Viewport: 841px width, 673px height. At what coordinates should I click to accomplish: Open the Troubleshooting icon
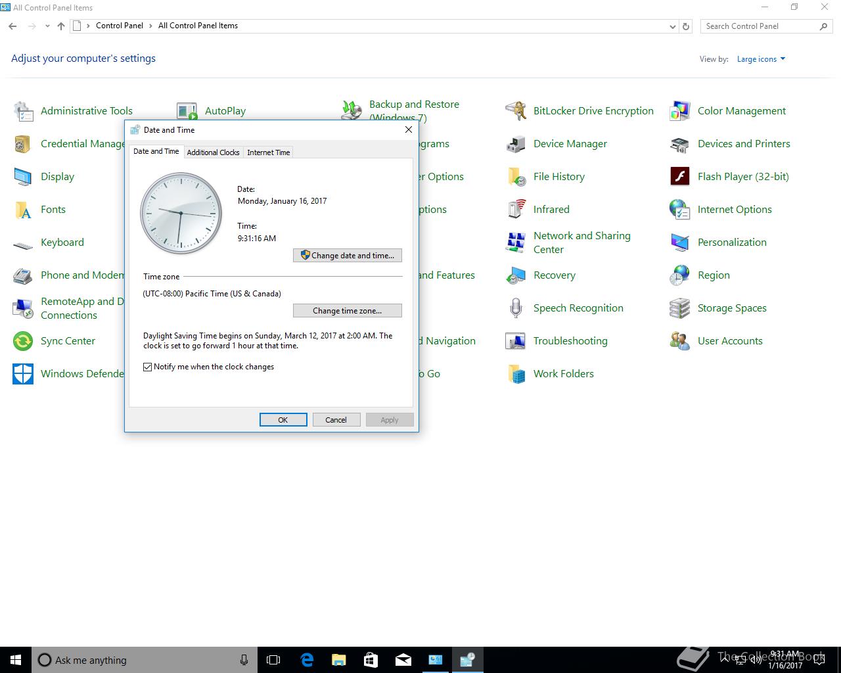tap(516, 341)
